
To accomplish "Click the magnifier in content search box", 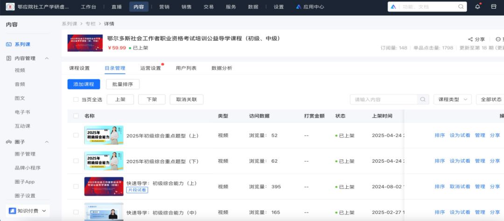I will (422, 99).
